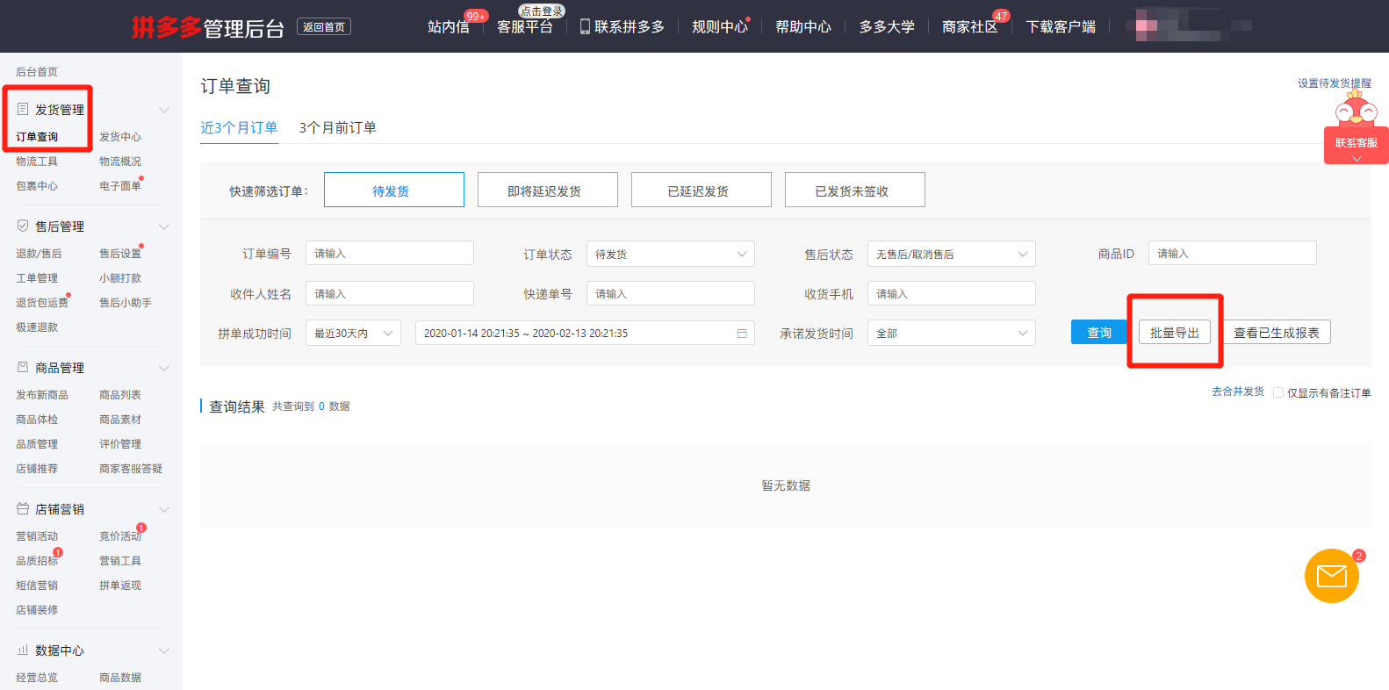Open 电子面单 in the sidebar
This screenshot has width=1389, height=690.
coord(120,186)
